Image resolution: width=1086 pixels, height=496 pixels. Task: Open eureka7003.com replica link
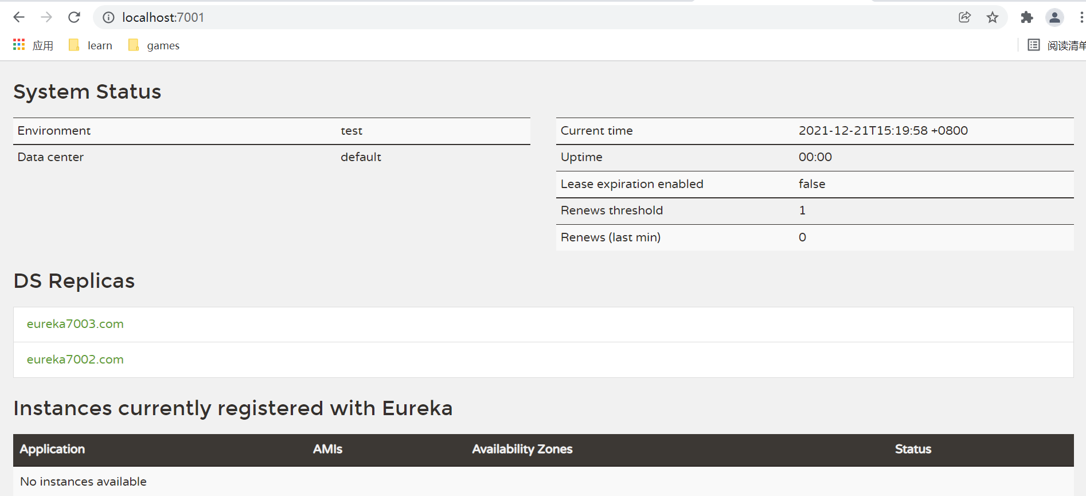[75, 324]
